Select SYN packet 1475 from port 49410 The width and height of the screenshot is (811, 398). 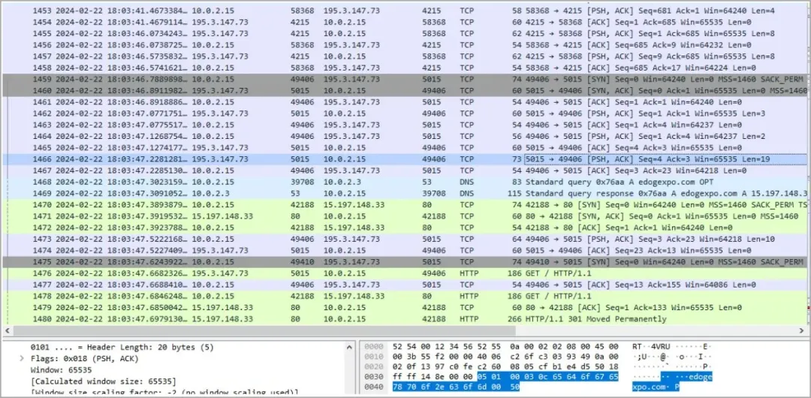(x=300, y=262)
